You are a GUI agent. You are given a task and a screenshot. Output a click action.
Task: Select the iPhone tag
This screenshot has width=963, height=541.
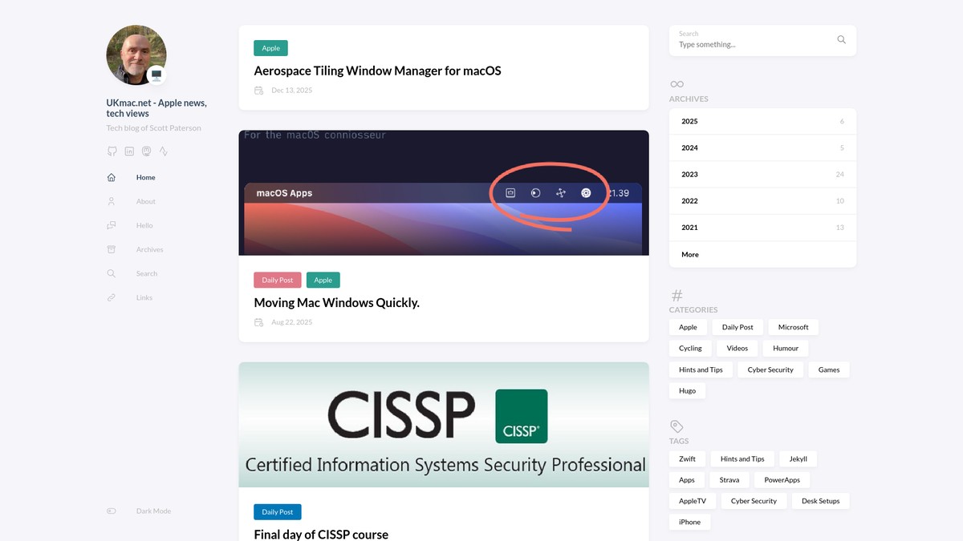tap(689, 522)
